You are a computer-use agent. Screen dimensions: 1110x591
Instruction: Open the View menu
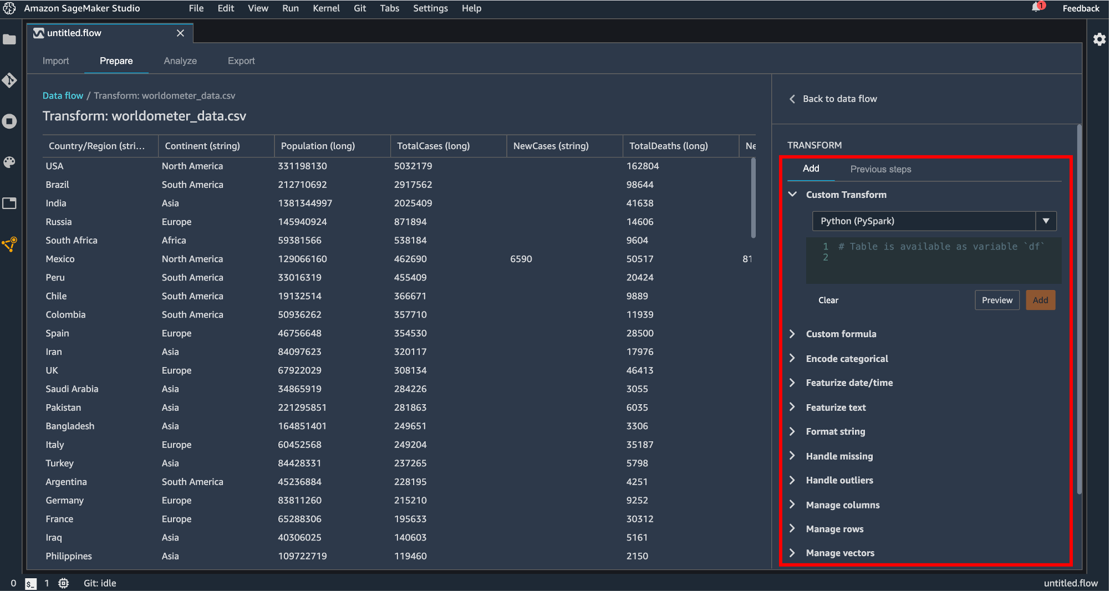pos(258,8)
